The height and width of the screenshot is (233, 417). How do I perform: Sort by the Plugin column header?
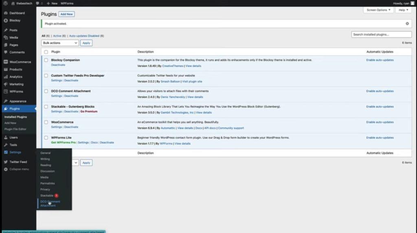click(55, 52)
